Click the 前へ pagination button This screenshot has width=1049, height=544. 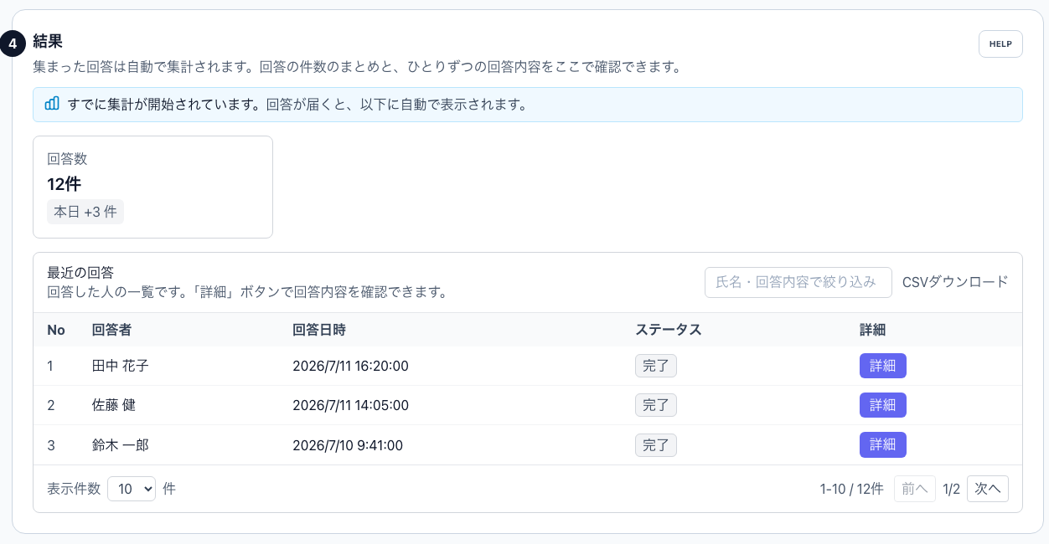(915, 489)
